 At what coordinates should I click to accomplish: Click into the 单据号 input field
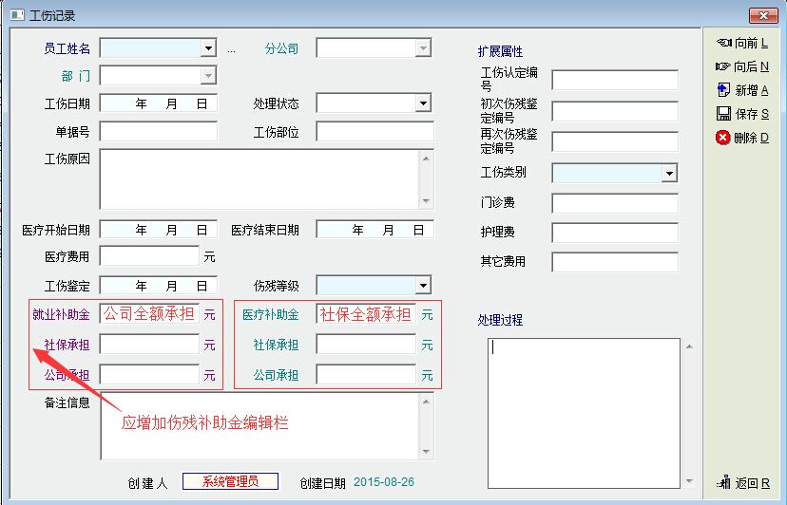pyautogui.click(x=158, y=132)
